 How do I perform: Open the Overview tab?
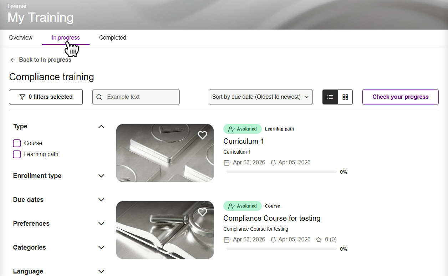21,38
